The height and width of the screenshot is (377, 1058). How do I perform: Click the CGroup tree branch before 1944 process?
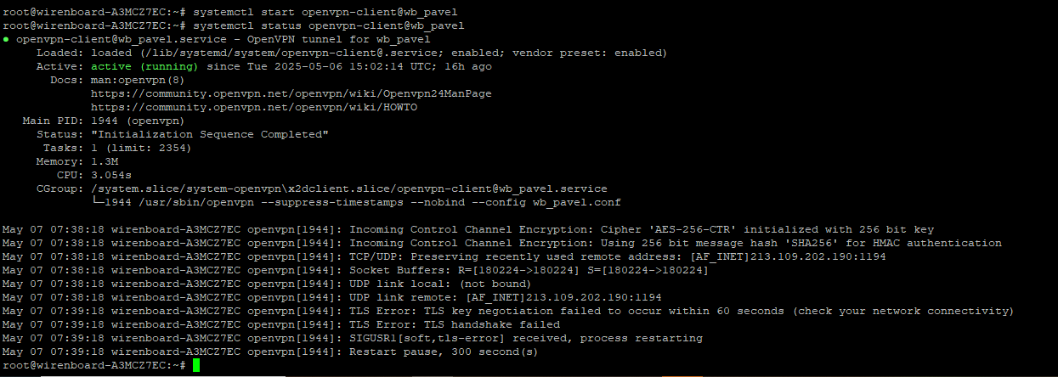(x=98, y=202)
